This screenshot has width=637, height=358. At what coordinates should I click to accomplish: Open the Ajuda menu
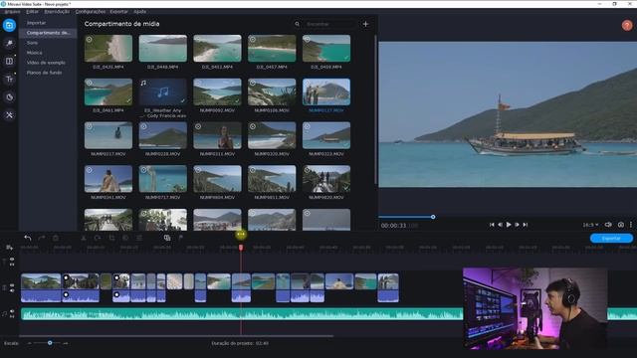139,11
